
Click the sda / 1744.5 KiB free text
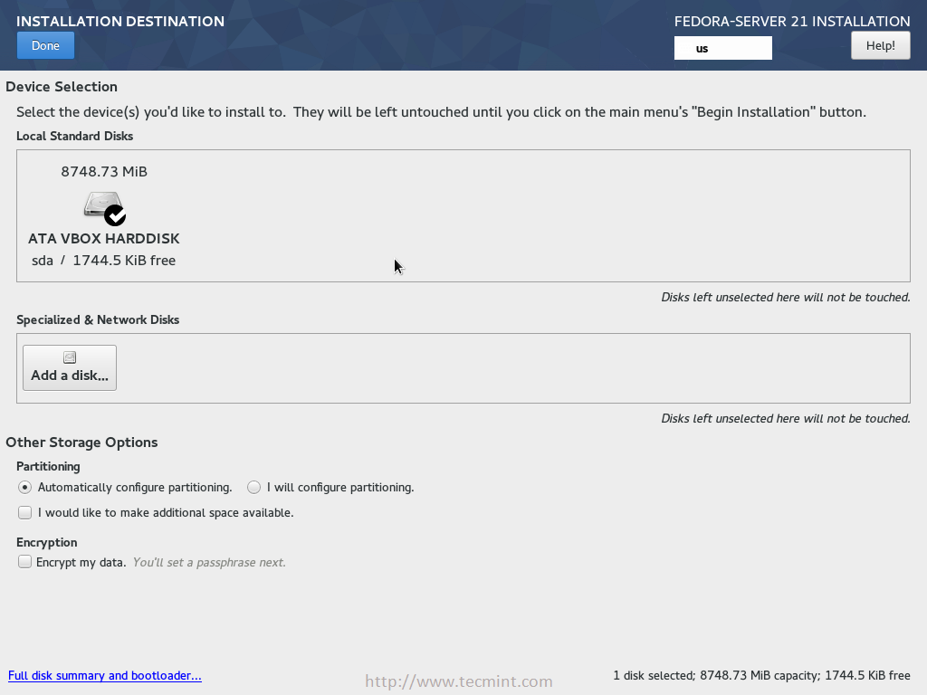103,261
